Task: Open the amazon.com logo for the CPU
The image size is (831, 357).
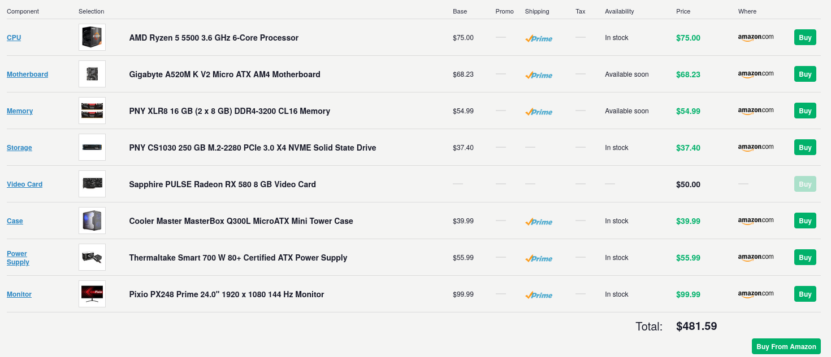Action: 756,37
